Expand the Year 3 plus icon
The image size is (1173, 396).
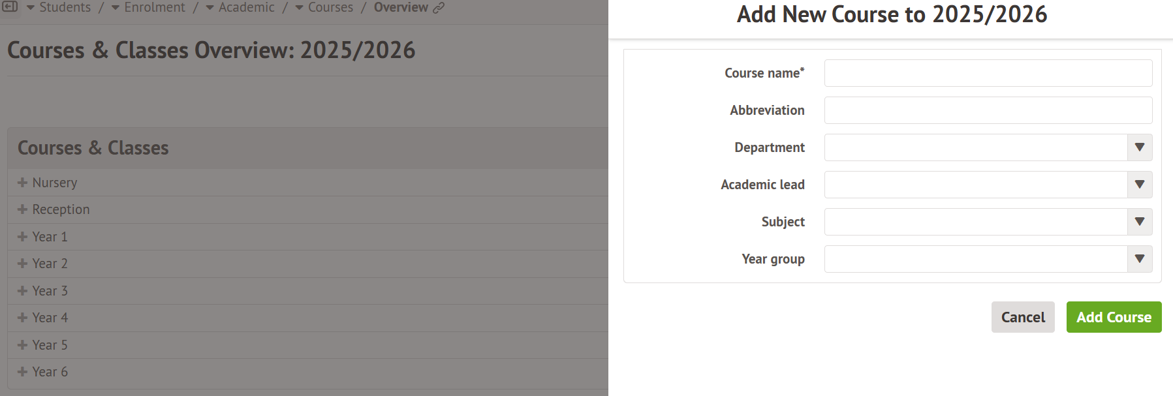(23, 291)
